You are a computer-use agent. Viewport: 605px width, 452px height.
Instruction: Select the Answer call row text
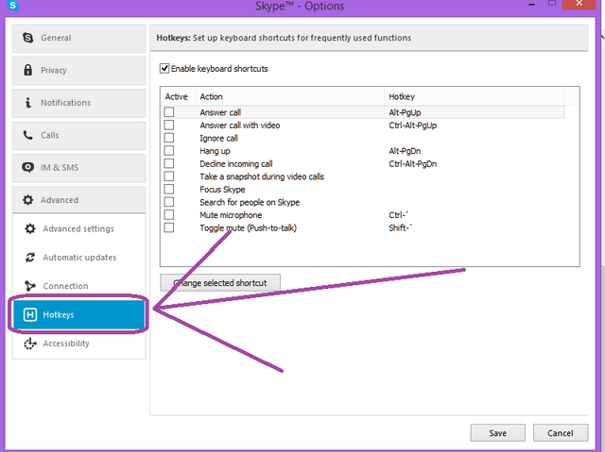point(220,112)
